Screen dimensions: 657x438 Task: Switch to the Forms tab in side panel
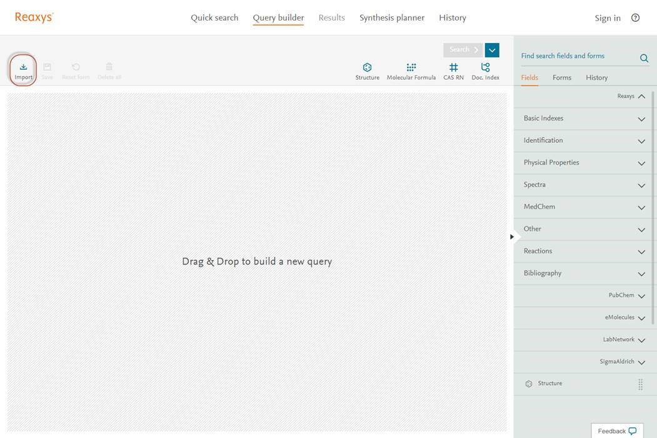click(561, 78)
